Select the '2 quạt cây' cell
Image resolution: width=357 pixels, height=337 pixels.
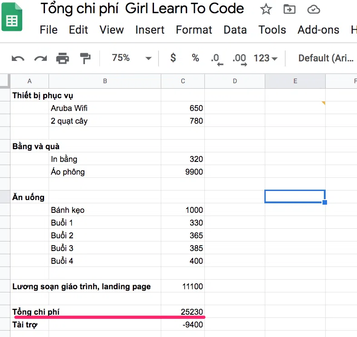coord(105,121)
